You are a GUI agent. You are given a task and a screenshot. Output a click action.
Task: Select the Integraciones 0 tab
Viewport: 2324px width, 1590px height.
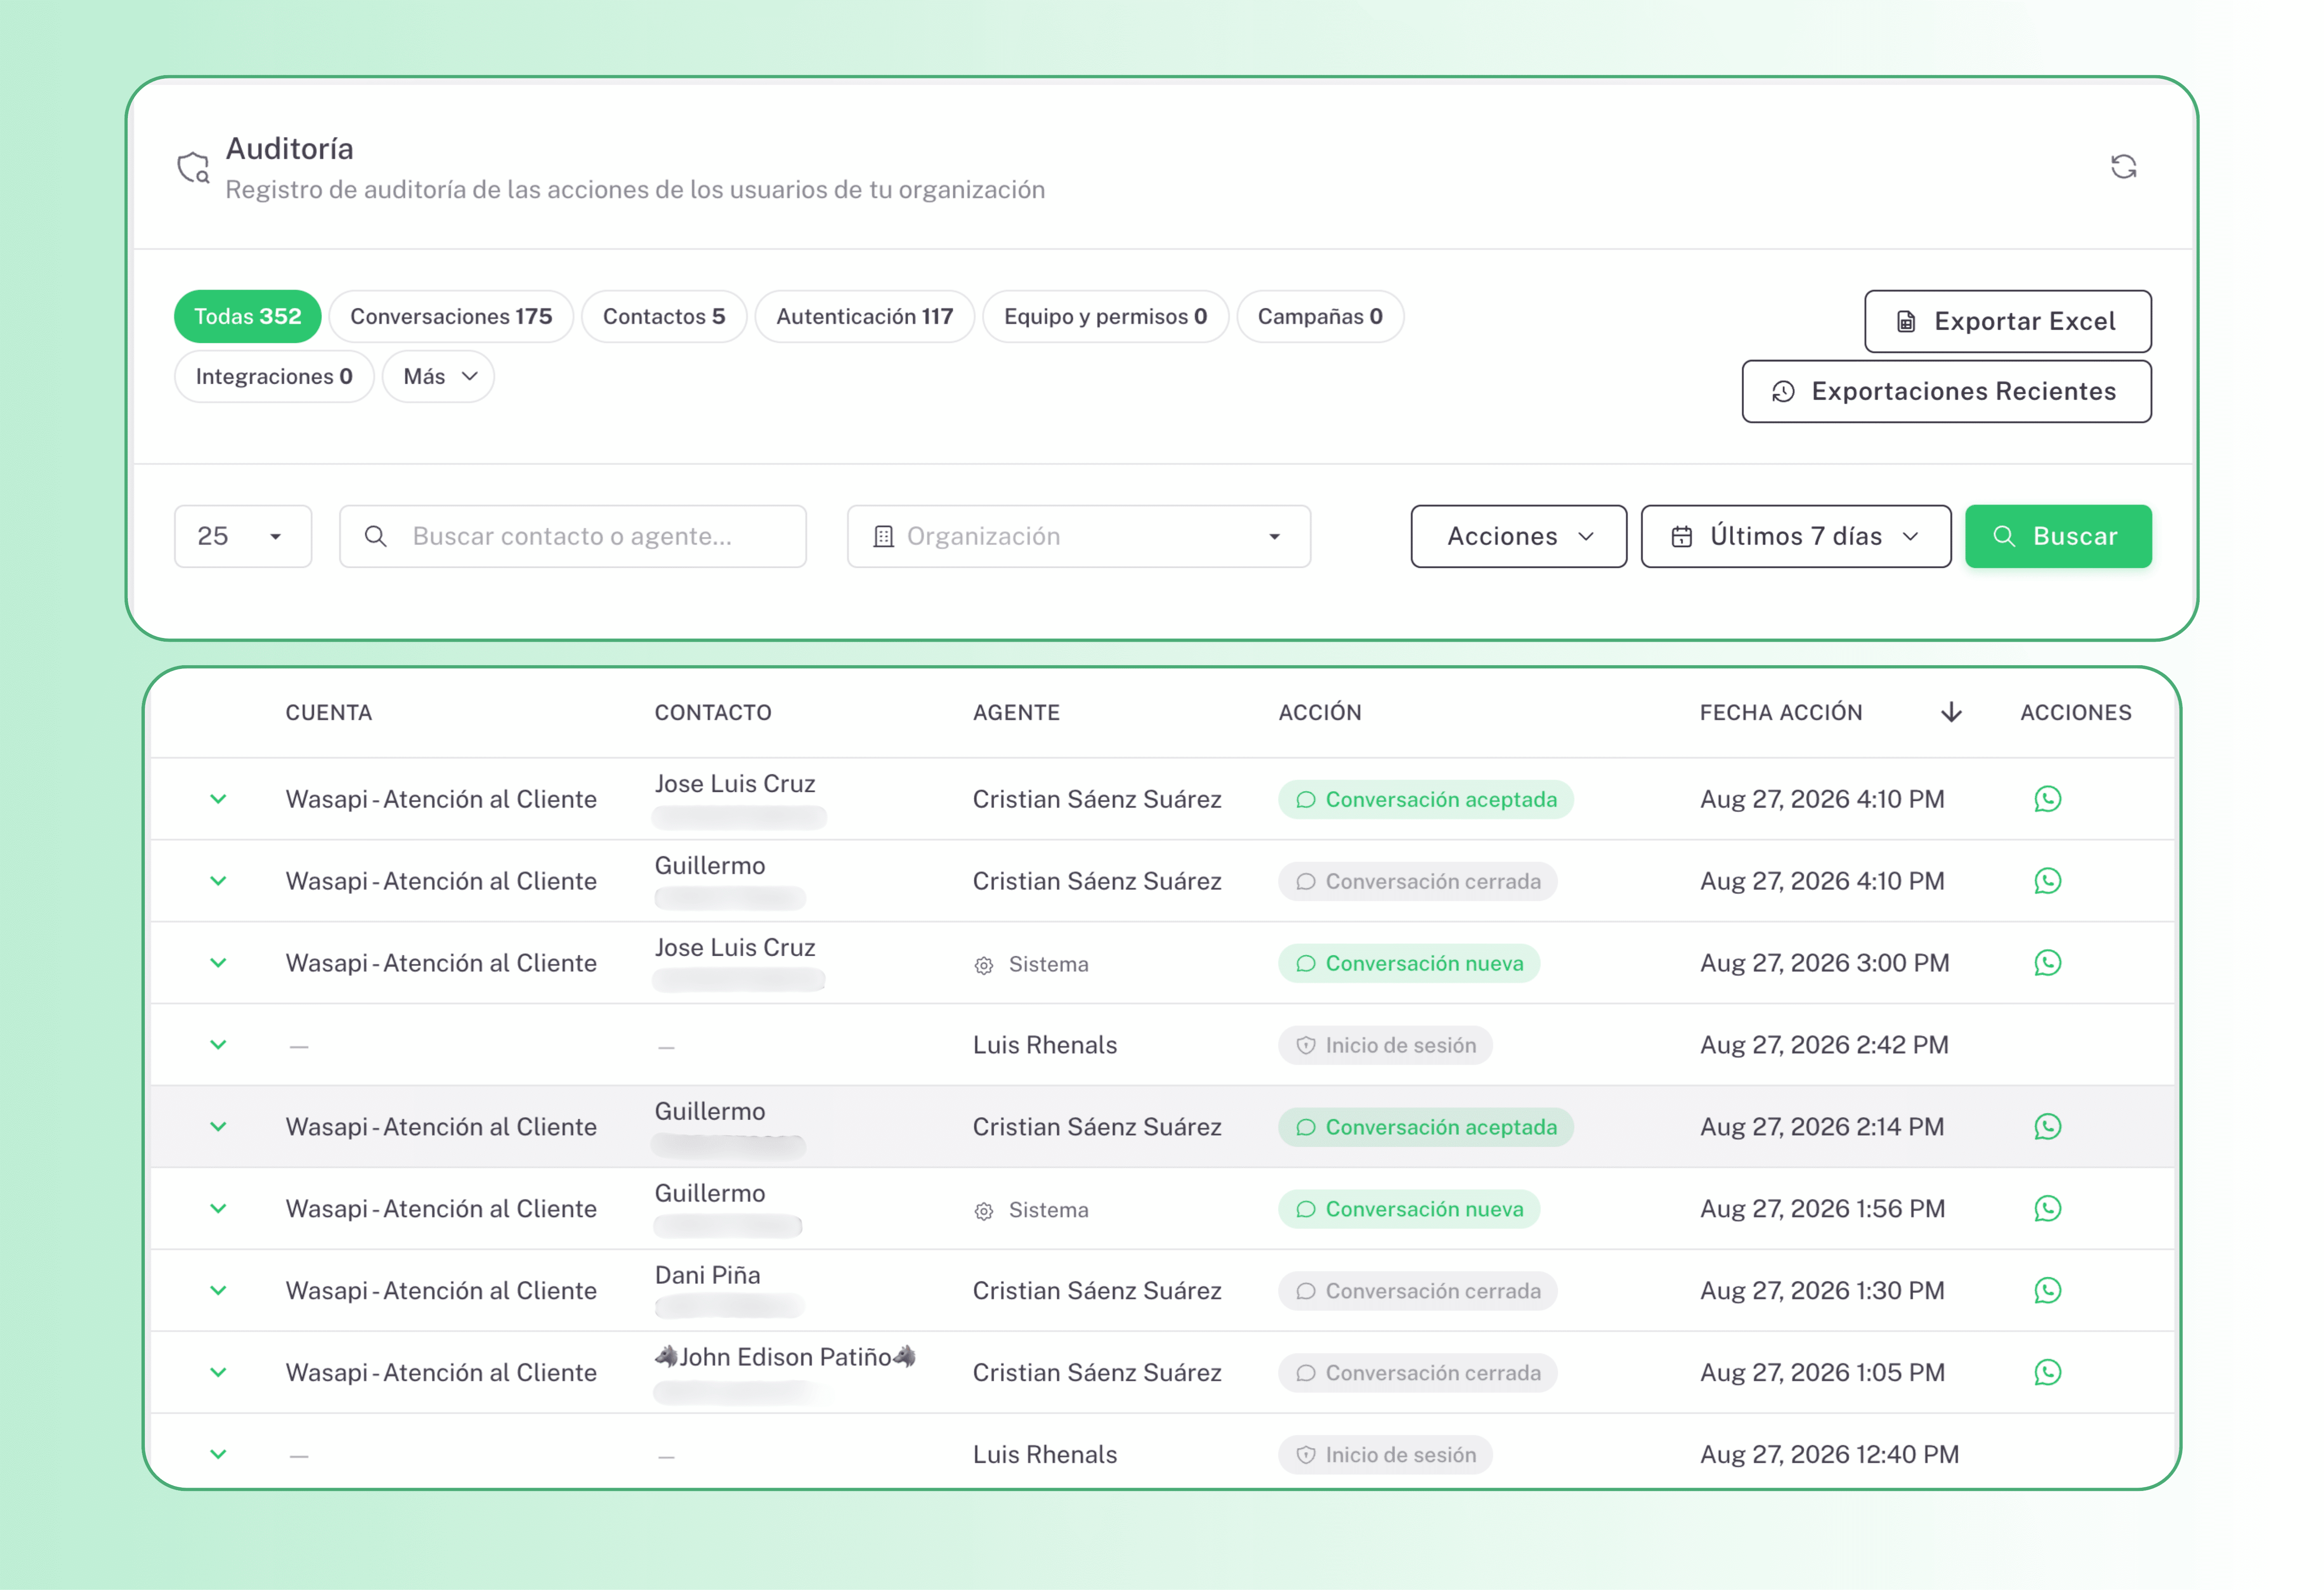click(x=274, y=377)
